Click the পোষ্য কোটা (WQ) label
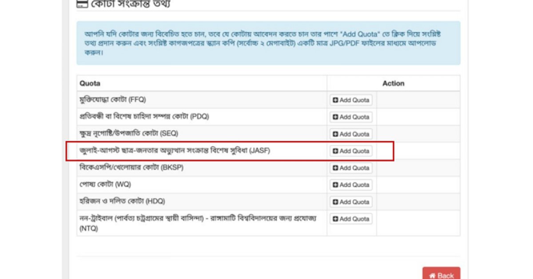The image size is (533, 279). [x=105, y=185]
